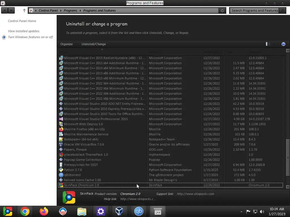Click the volume speaker tray icon

(x=262, y=212)
